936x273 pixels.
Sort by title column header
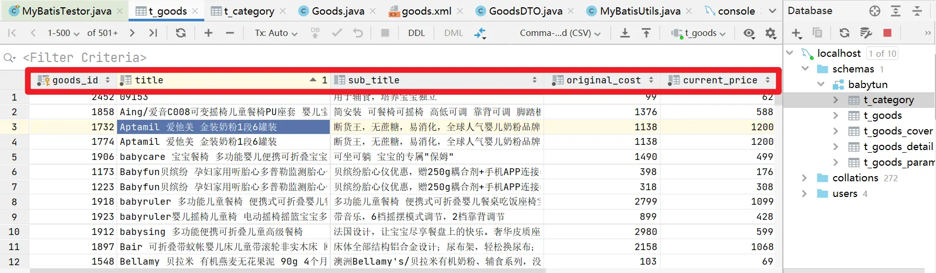[x=223, y=80]
